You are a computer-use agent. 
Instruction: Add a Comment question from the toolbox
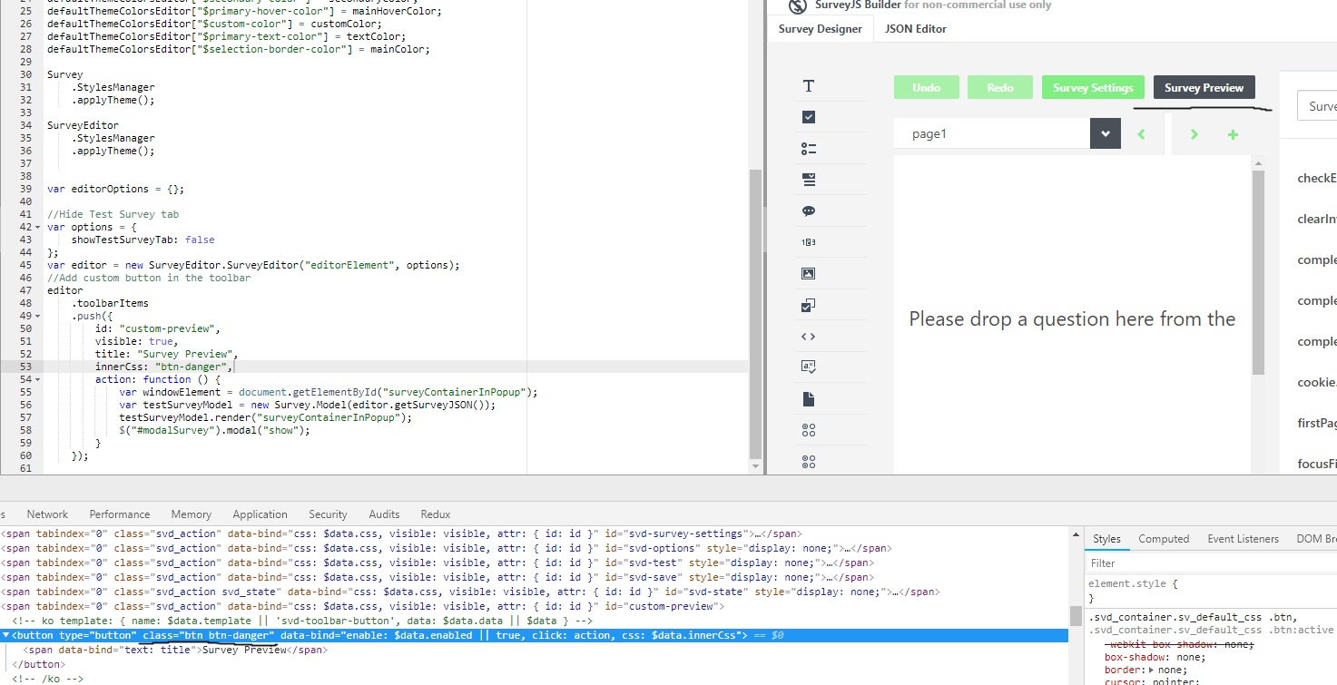pos(808,210)
